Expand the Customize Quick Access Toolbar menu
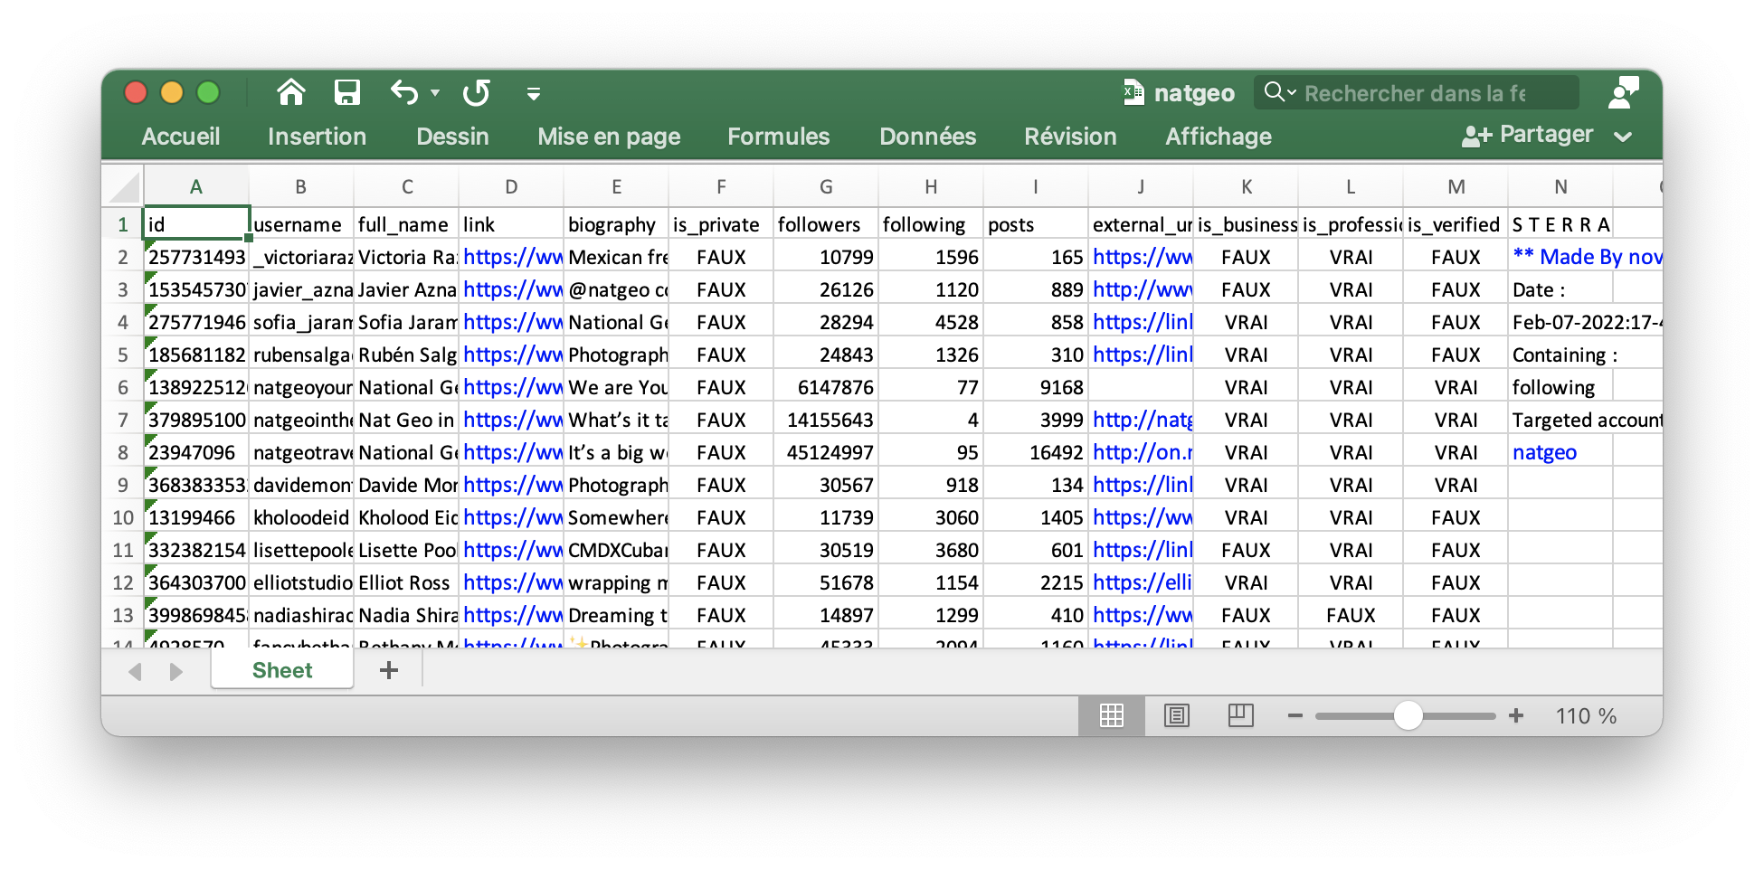The height and width of the screenshot is (870, 1764). pyautogui.click(x=534, y=93)
